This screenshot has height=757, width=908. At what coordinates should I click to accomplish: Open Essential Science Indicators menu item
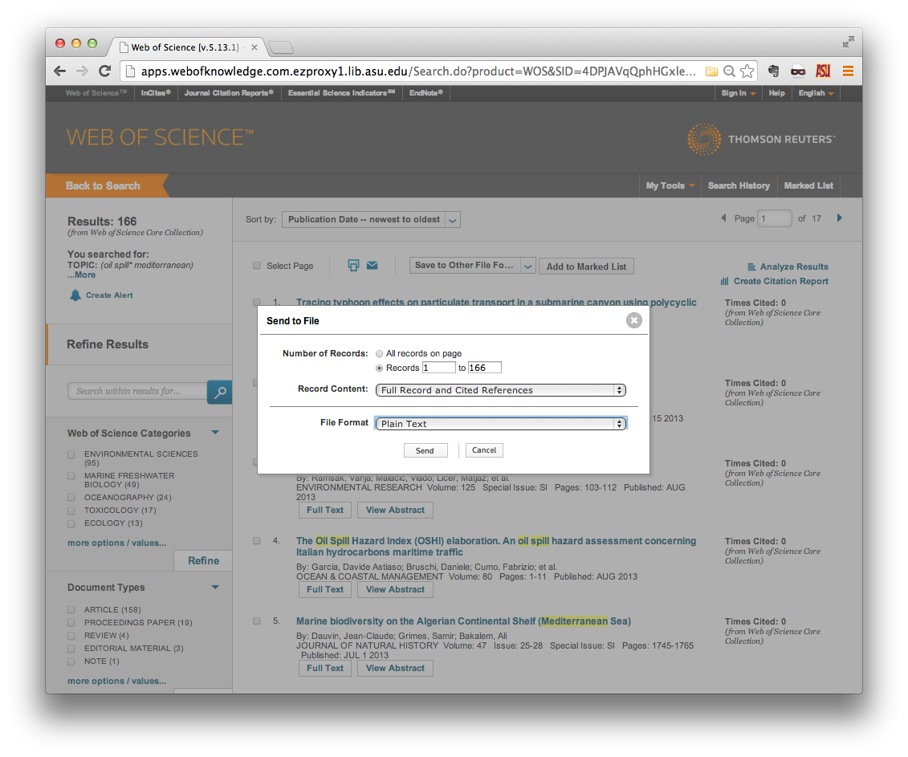(x=341, y=93)
